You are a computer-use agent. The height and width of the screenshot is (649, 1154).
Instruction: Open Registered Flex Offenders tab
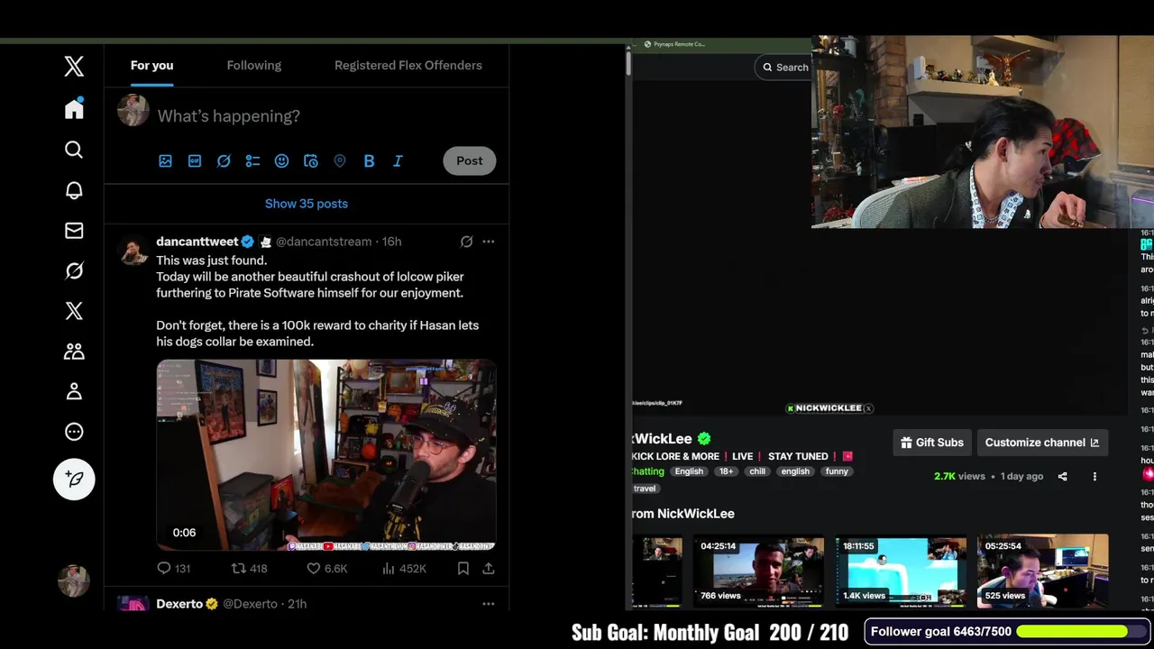tap(408, 65)
